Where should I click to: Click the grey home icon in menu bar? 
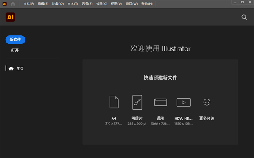13,4
